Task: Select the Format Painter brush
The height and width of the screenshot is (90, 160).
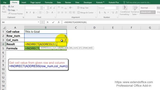Action: (x=9, y=13)
